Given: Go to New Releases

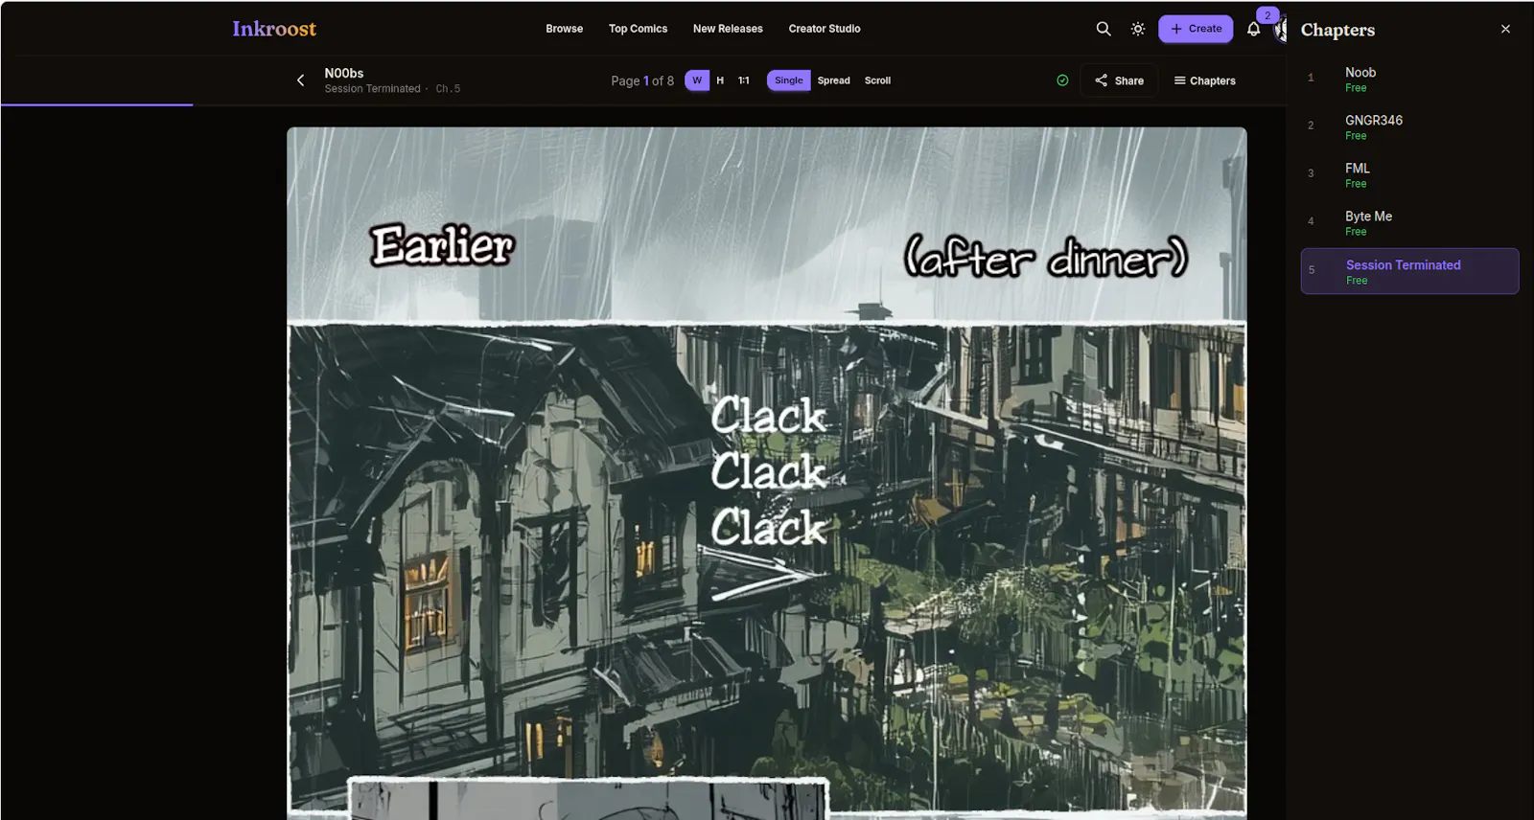Looking at the screenshot, I should pyautogui.click(x=728, y=29).
